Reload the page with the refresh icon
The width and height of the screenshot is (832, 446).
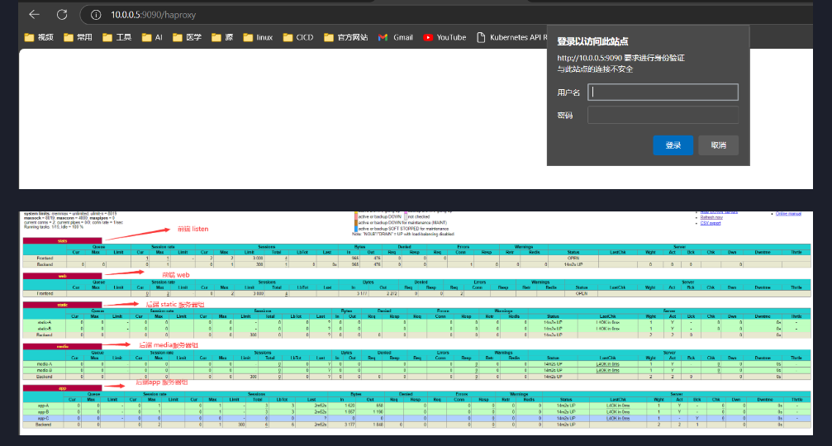point(62,15)
